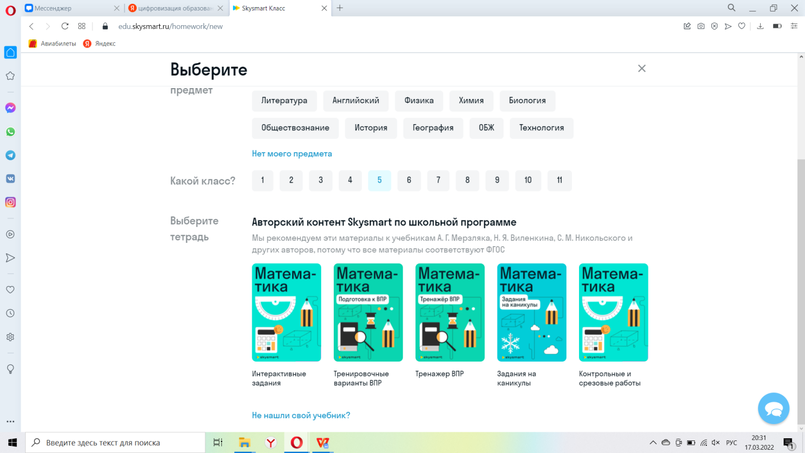This screenshot has width=805, height=453.
Task: Open Instagram in Opera sidebar
Action: [x=10, y=202]
